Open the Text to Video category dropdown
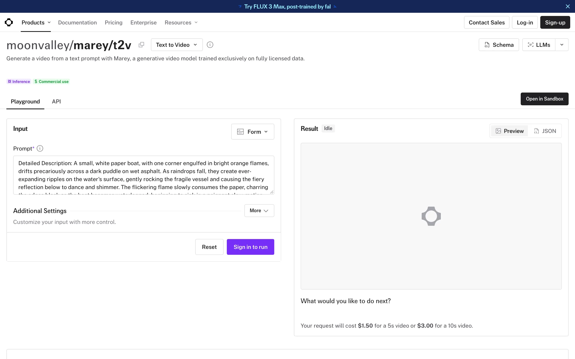The width and height of the screenshot is (575, 359). [x=177, y=45]
